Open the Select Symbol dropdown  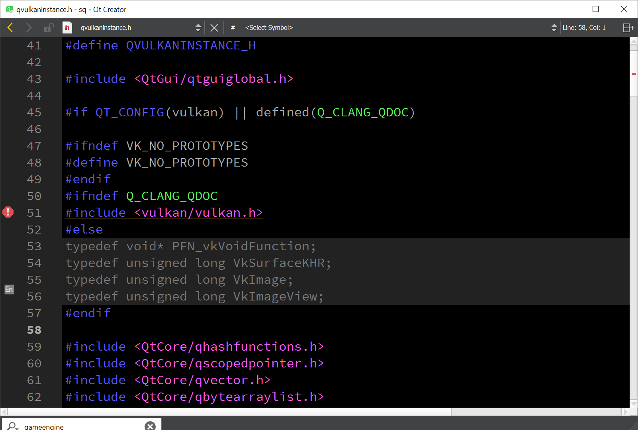tap(398, 27)
